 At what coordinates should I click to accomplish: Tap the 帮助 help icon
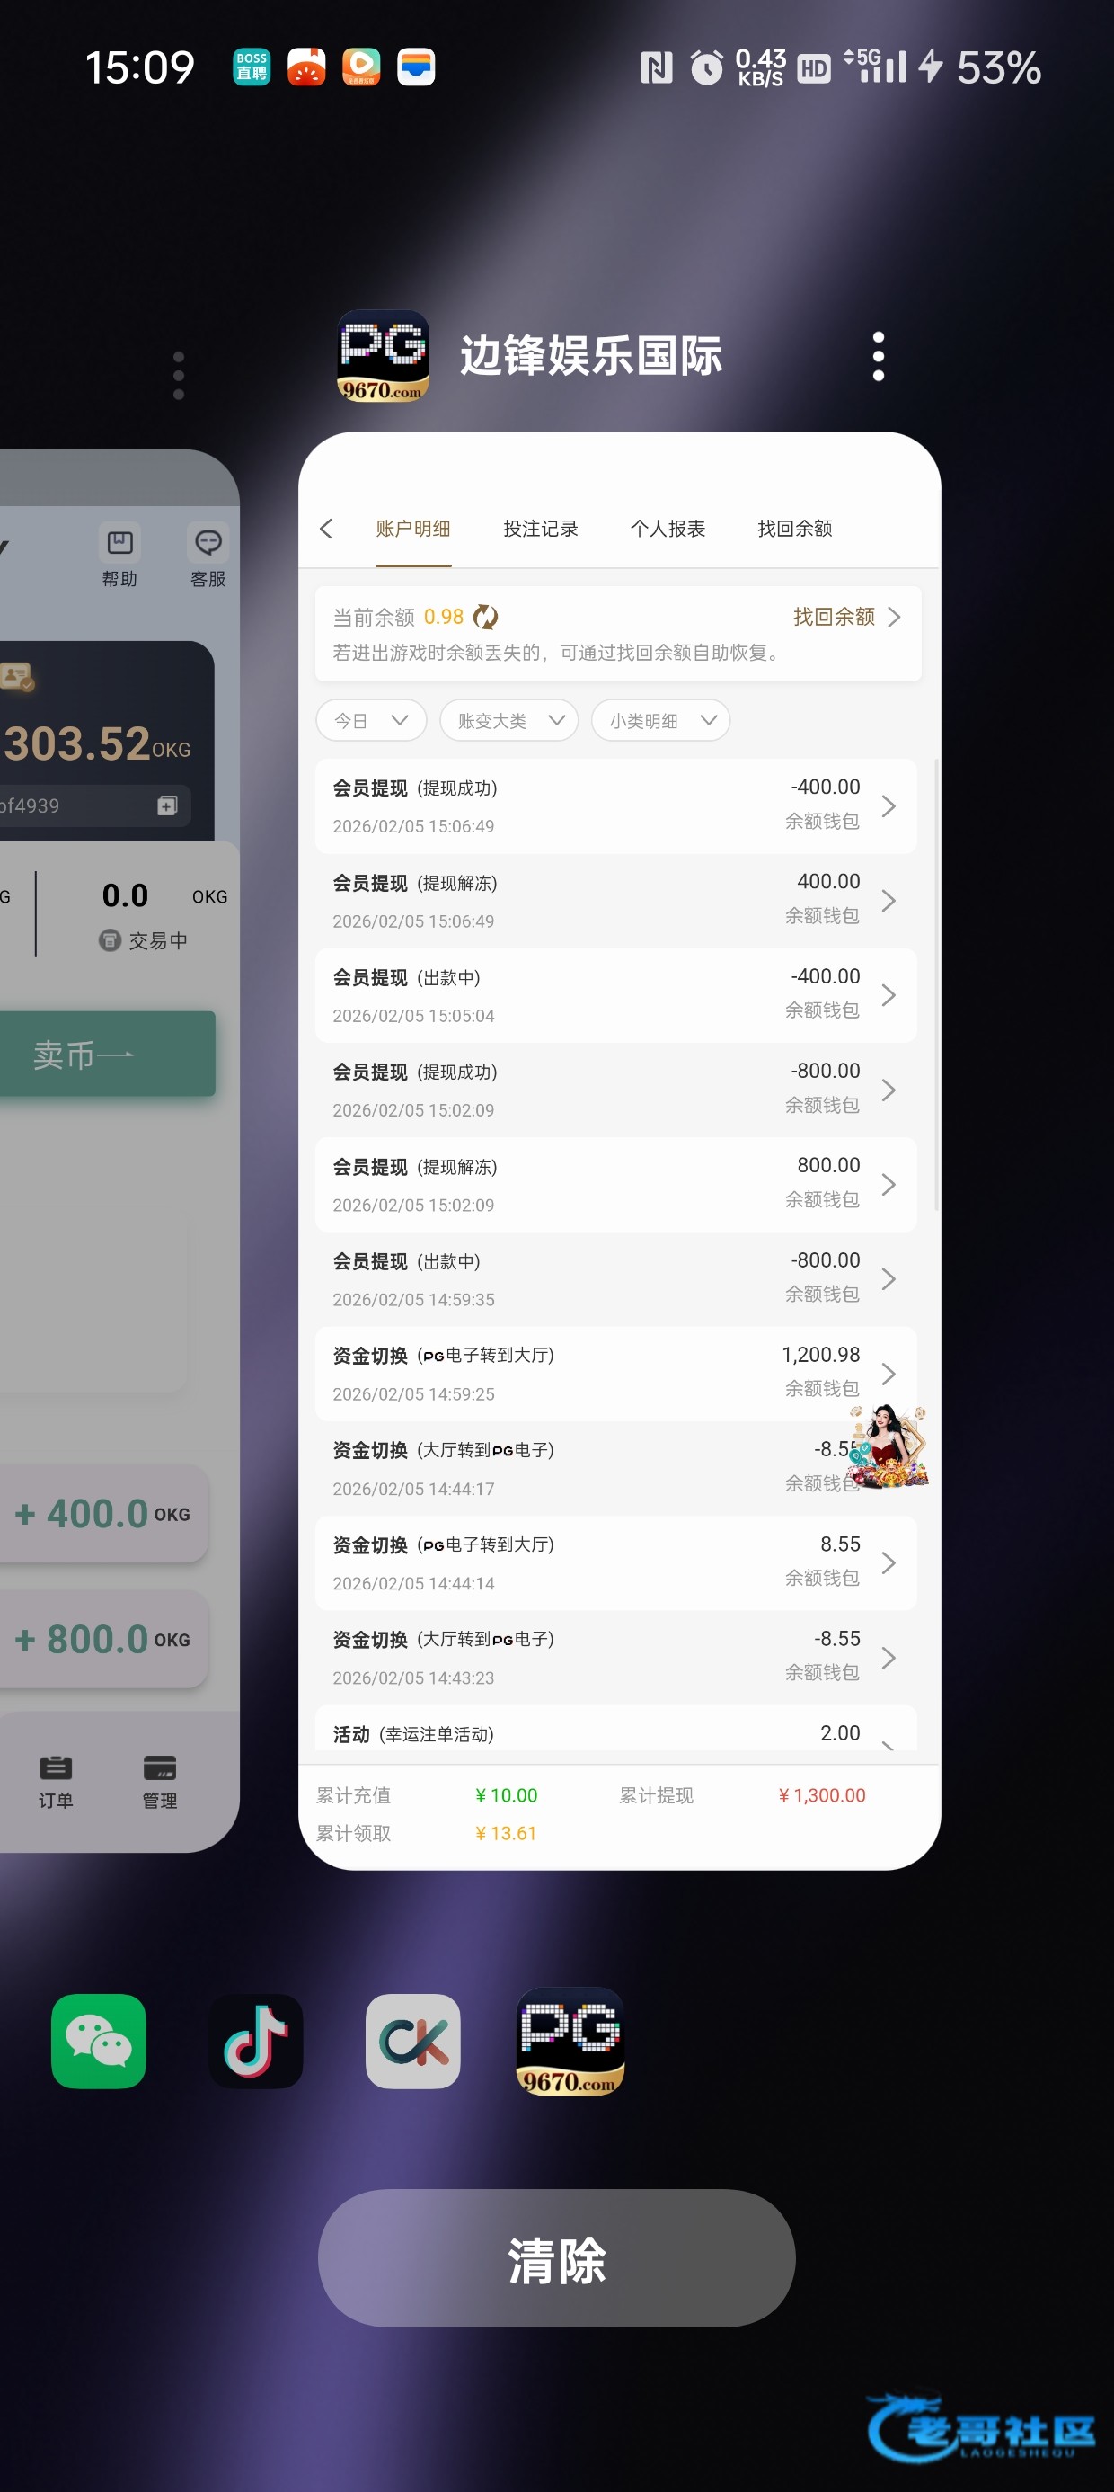[119, 556]
